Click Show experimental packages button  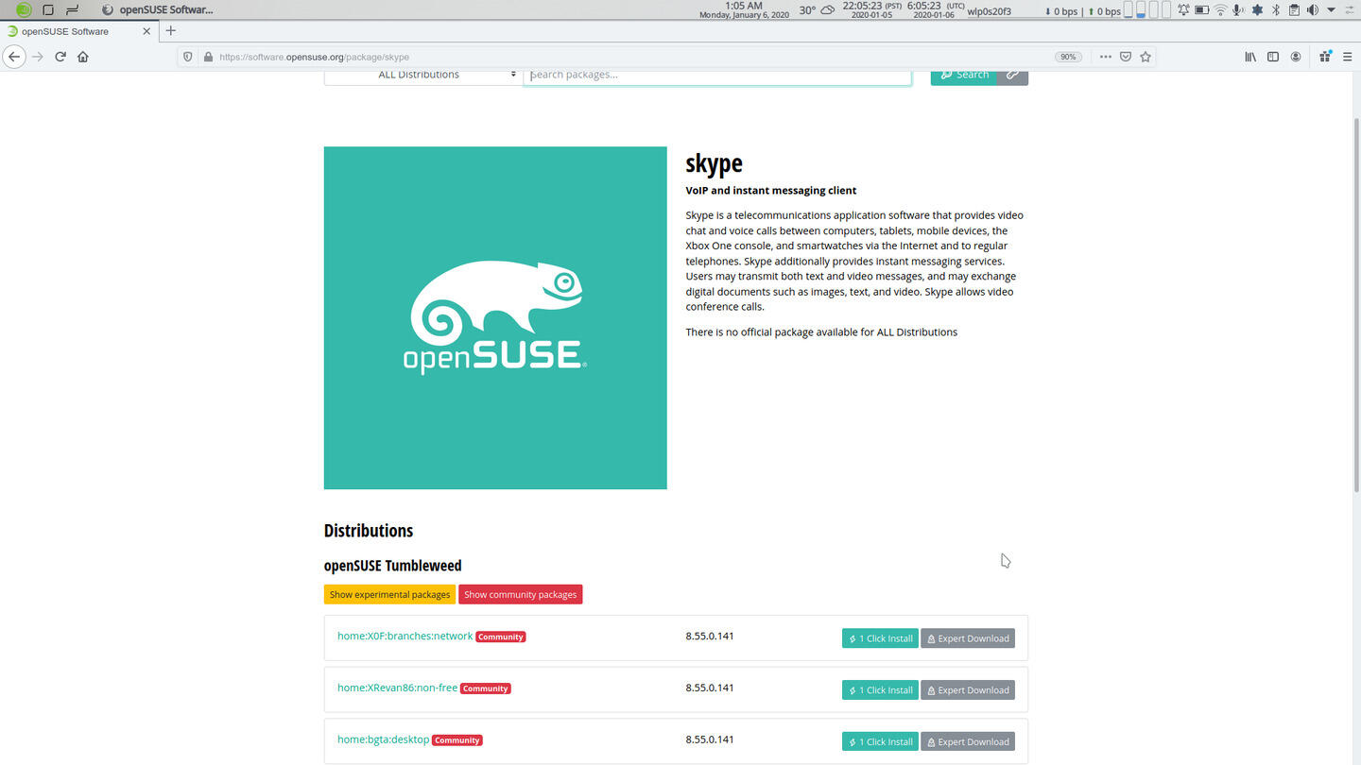[389, 594]
